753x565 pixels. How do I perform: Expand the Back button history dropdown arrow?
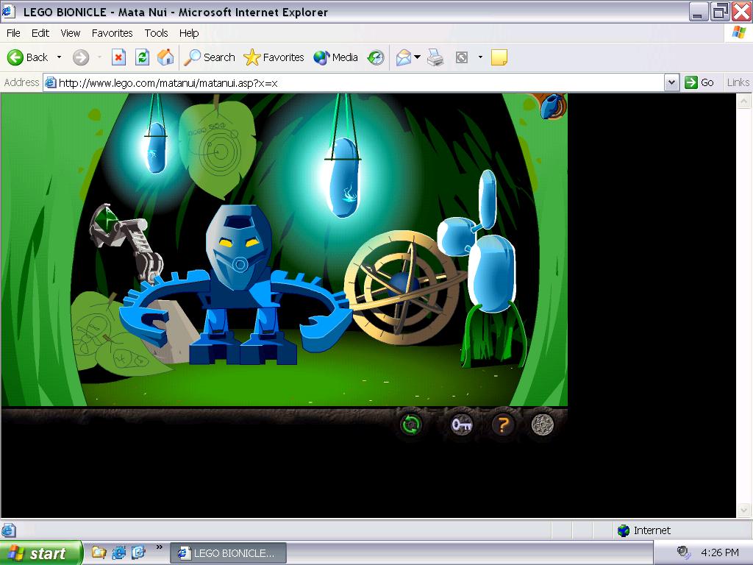click(60, 57)
